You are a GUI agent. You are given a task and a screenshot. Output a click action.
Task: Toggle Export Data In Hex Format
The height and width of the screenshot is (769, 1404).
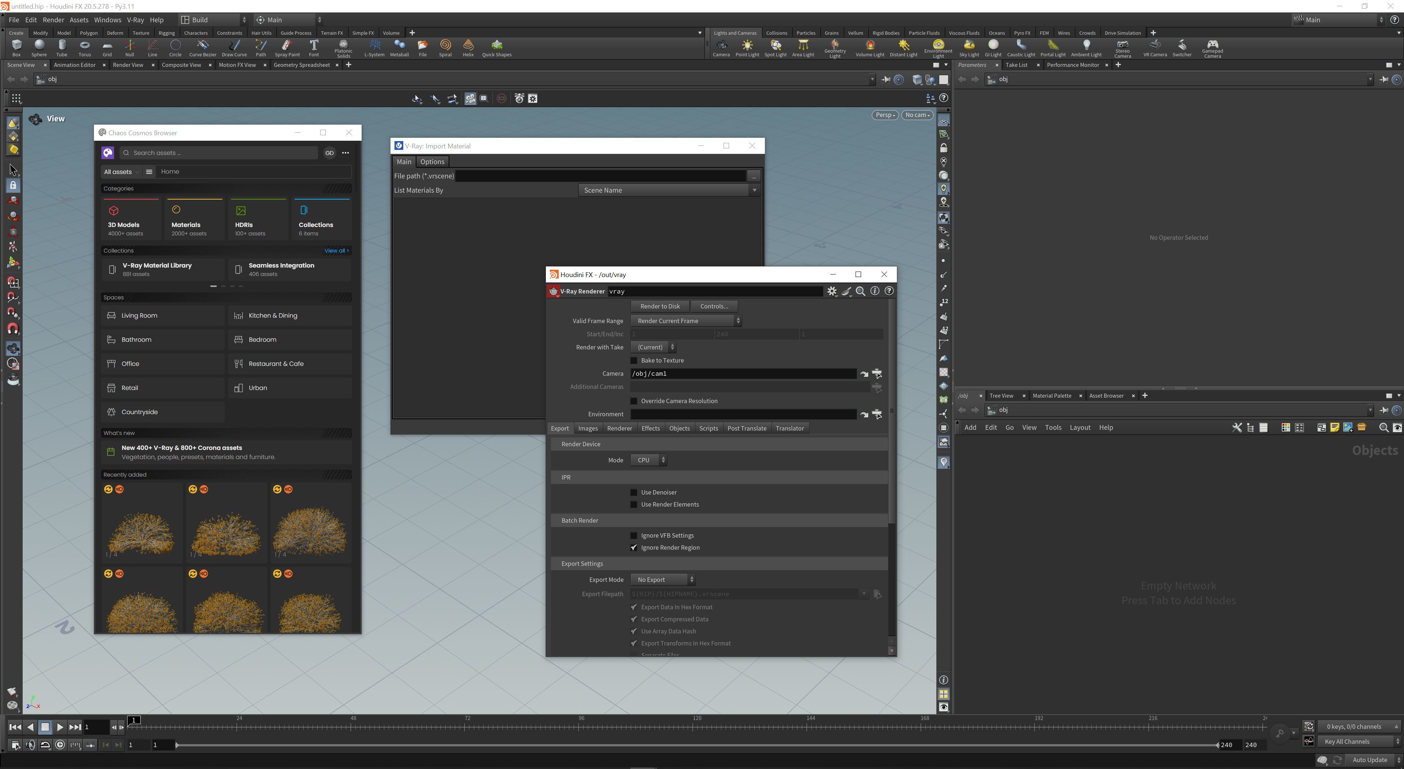[x=634, y=607]
